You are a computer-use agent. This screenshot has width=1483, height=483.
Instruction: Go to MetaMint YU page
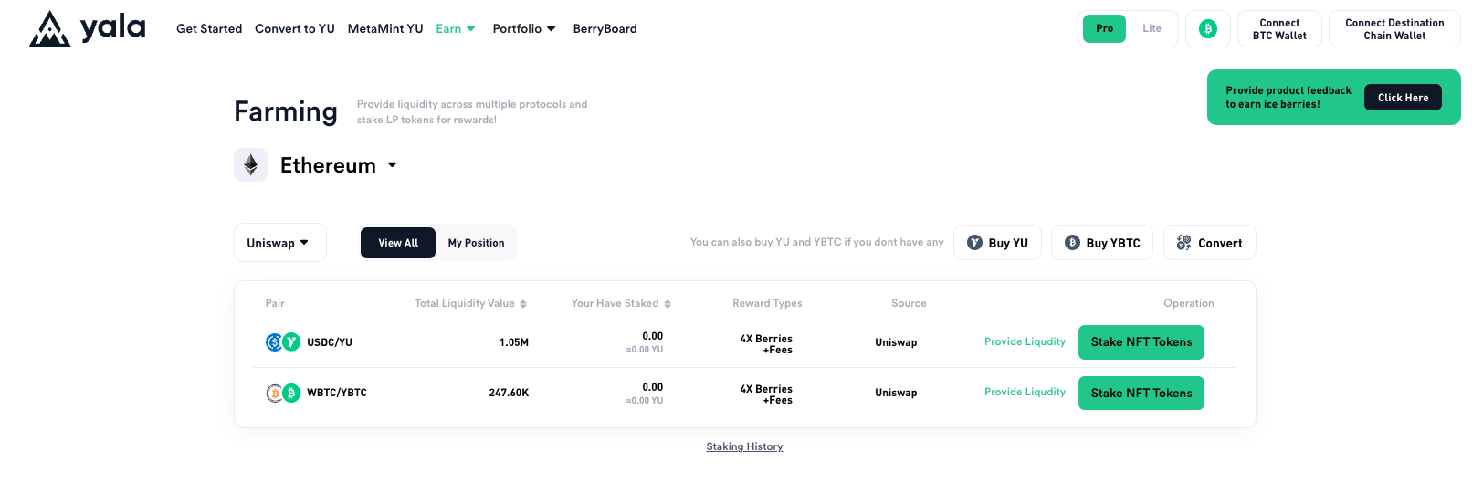click(385, 29)
